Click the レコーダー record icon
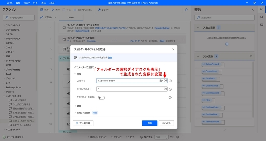 99,10
